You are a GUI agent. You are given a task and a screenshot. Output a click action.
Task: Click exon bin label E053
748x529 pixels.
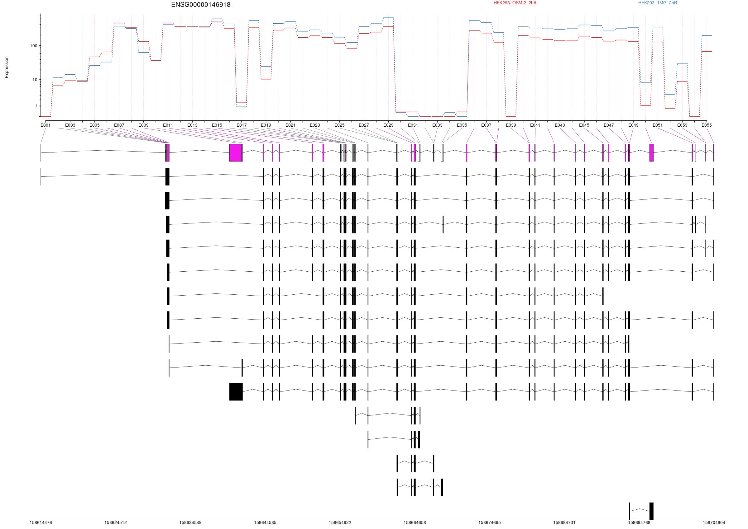[x=683, y=125]
